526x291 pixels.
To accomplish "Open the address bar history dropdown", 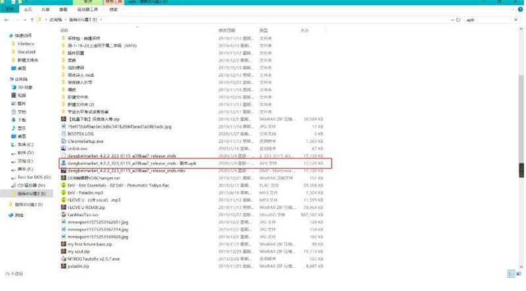I will point(452,20).
